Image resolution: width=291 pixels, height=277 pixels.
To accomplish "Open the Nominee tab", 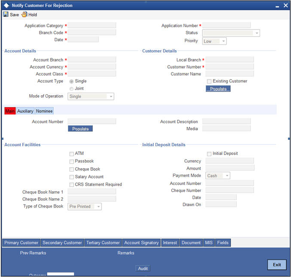I will (x=44, y=111).
